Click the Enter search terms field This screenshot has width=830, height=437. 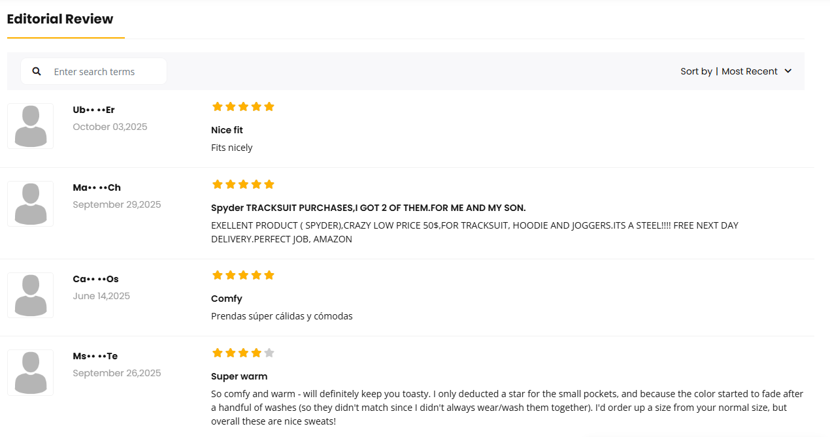tap(93, 71)
